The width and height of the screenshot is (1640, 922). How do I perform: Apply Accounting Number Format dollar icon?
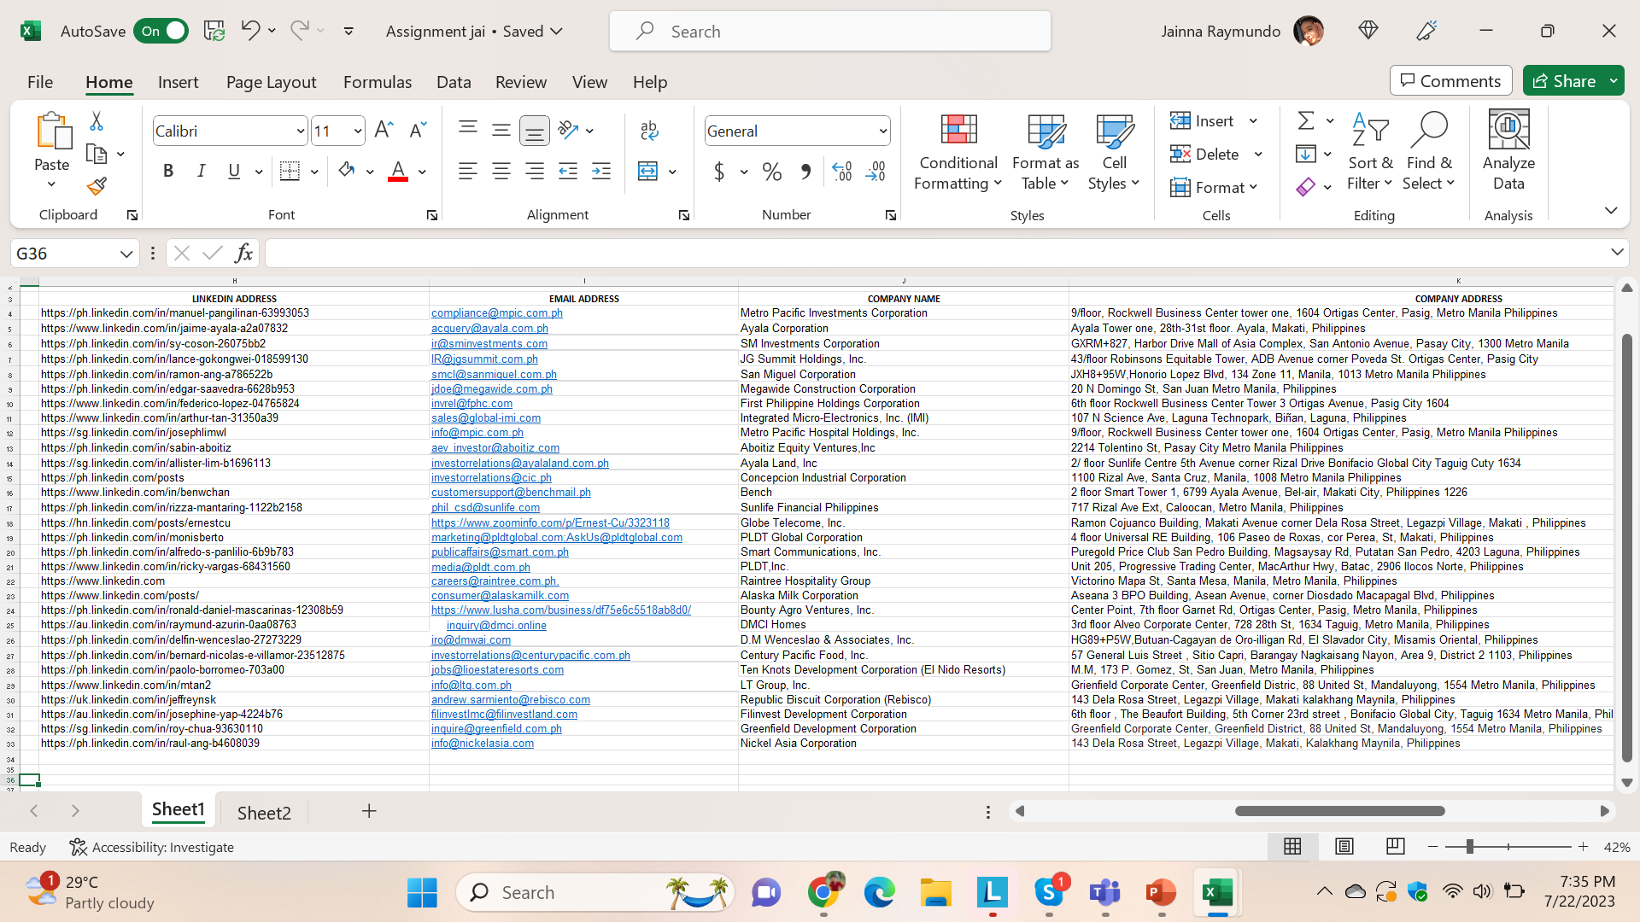coord(719,172)
